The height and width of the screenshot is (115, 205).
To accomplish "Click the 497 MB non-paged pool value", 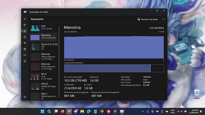I will pyautogui.click(x=96, y=96).
